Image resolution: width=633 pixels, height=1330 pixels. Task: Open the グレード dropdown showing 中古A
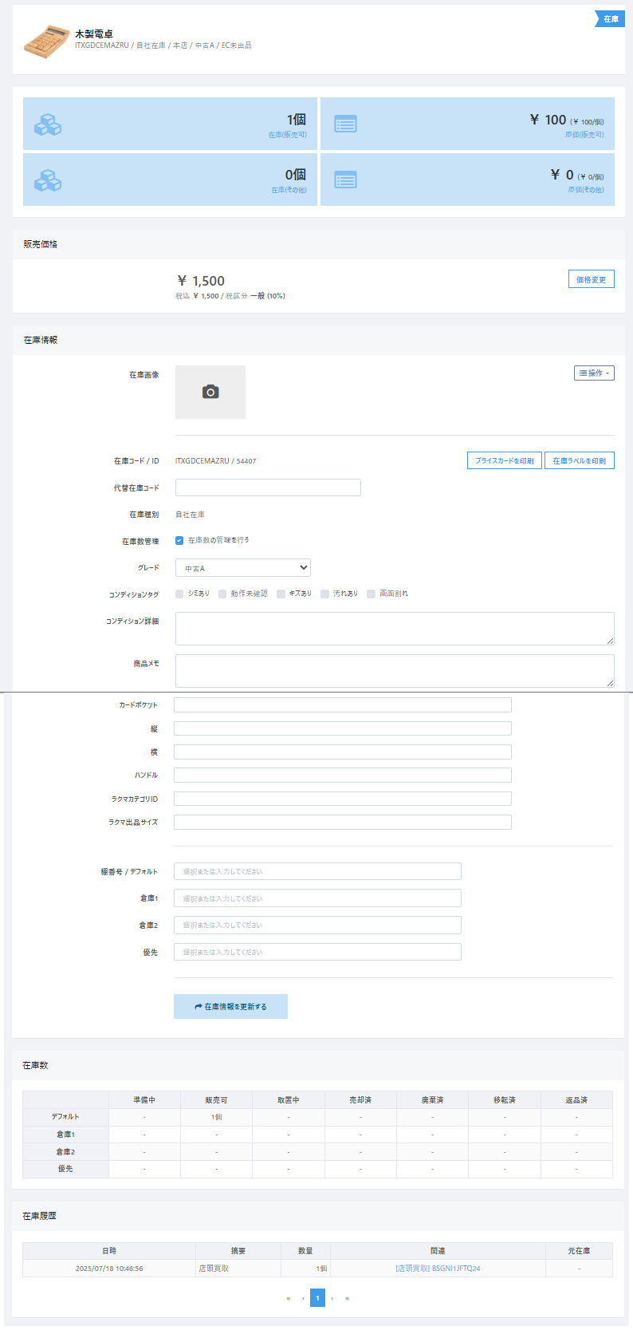(x=243, y=568)
